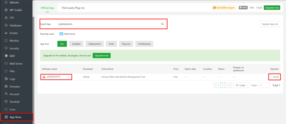This screenshot has width=286, height=124.
Task: Click the 'Total 1' pagination text
Action: pos(276,85)
